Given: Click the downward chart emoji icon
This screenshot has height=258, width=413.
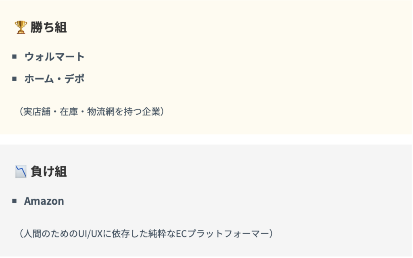Looking at the screenshot, I should coord(21,172).
